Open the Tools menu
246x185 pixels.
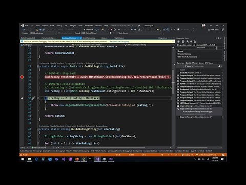coord(80,26)
